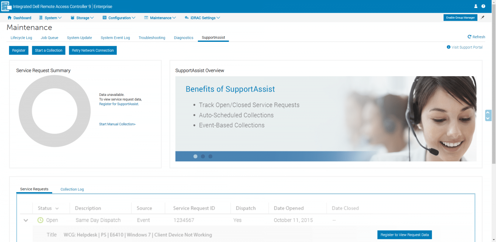Select second carousel slide dot
Viewport: 496px width, 242px height.
coord(203,156)
